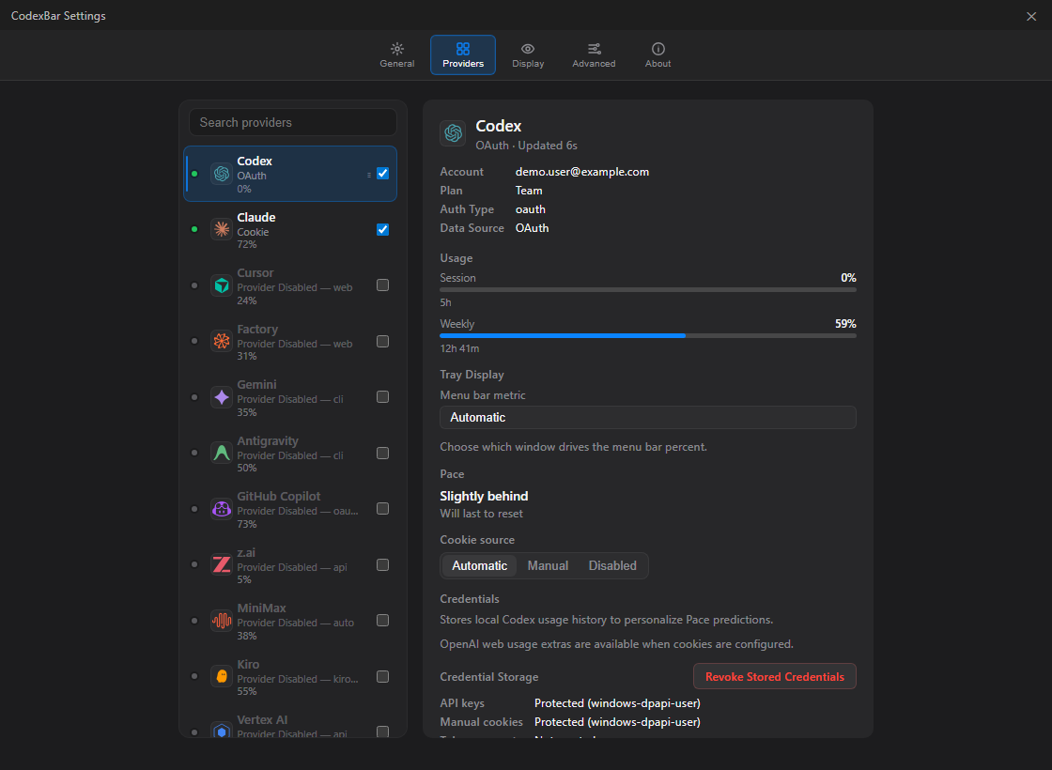Select the Providers tab
This screenshot has width=1052, height=770.
(463, 55)
